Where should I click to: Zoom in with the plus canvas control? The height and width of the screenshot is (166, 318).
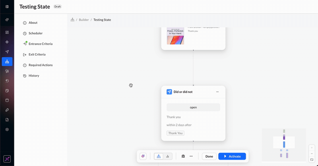(312, 148)
